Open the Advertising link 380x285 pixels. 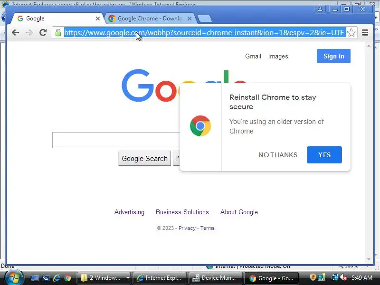tap(129, 212)
